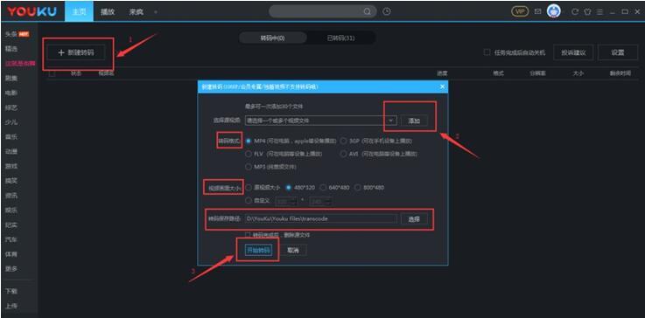Click the 剩余时间 column header
The height and width of the screenshot is (318, 645).
(x=620, y=73)
